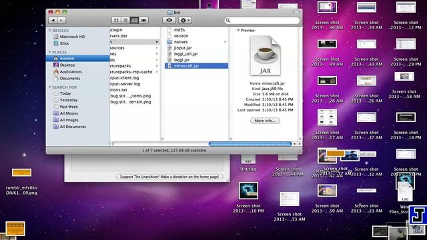Screen dimensions: 427x240
Task: Switch Finder to column view
Action: click(135, 20)
